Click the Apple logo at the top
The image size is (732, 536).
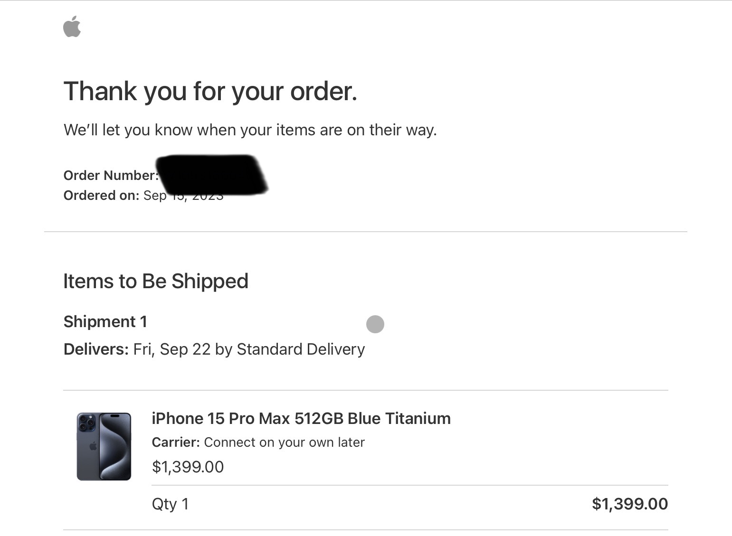(x=72, y=27)
